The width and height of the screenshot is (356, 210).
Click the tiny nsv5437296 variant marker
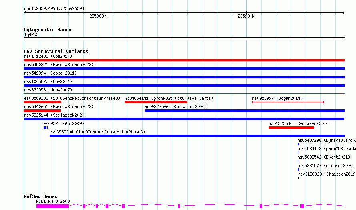pos(298,144)
